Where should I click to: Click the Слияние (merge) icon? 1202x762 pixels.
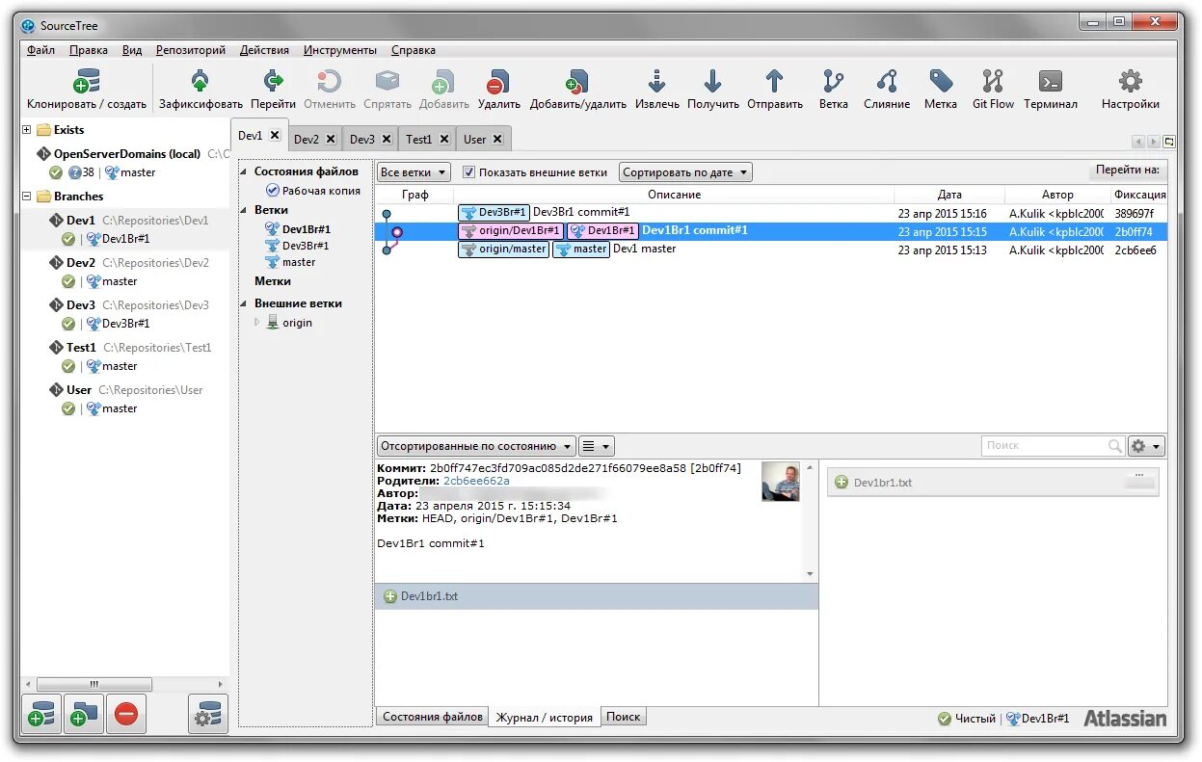[x=886, y=83]
